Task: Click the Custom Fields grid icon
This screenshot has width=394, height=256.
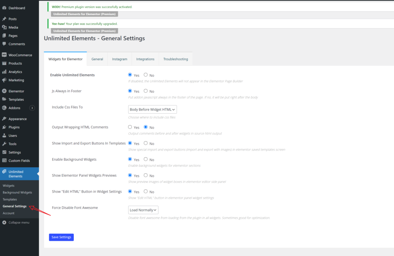Action: (4, 161)
